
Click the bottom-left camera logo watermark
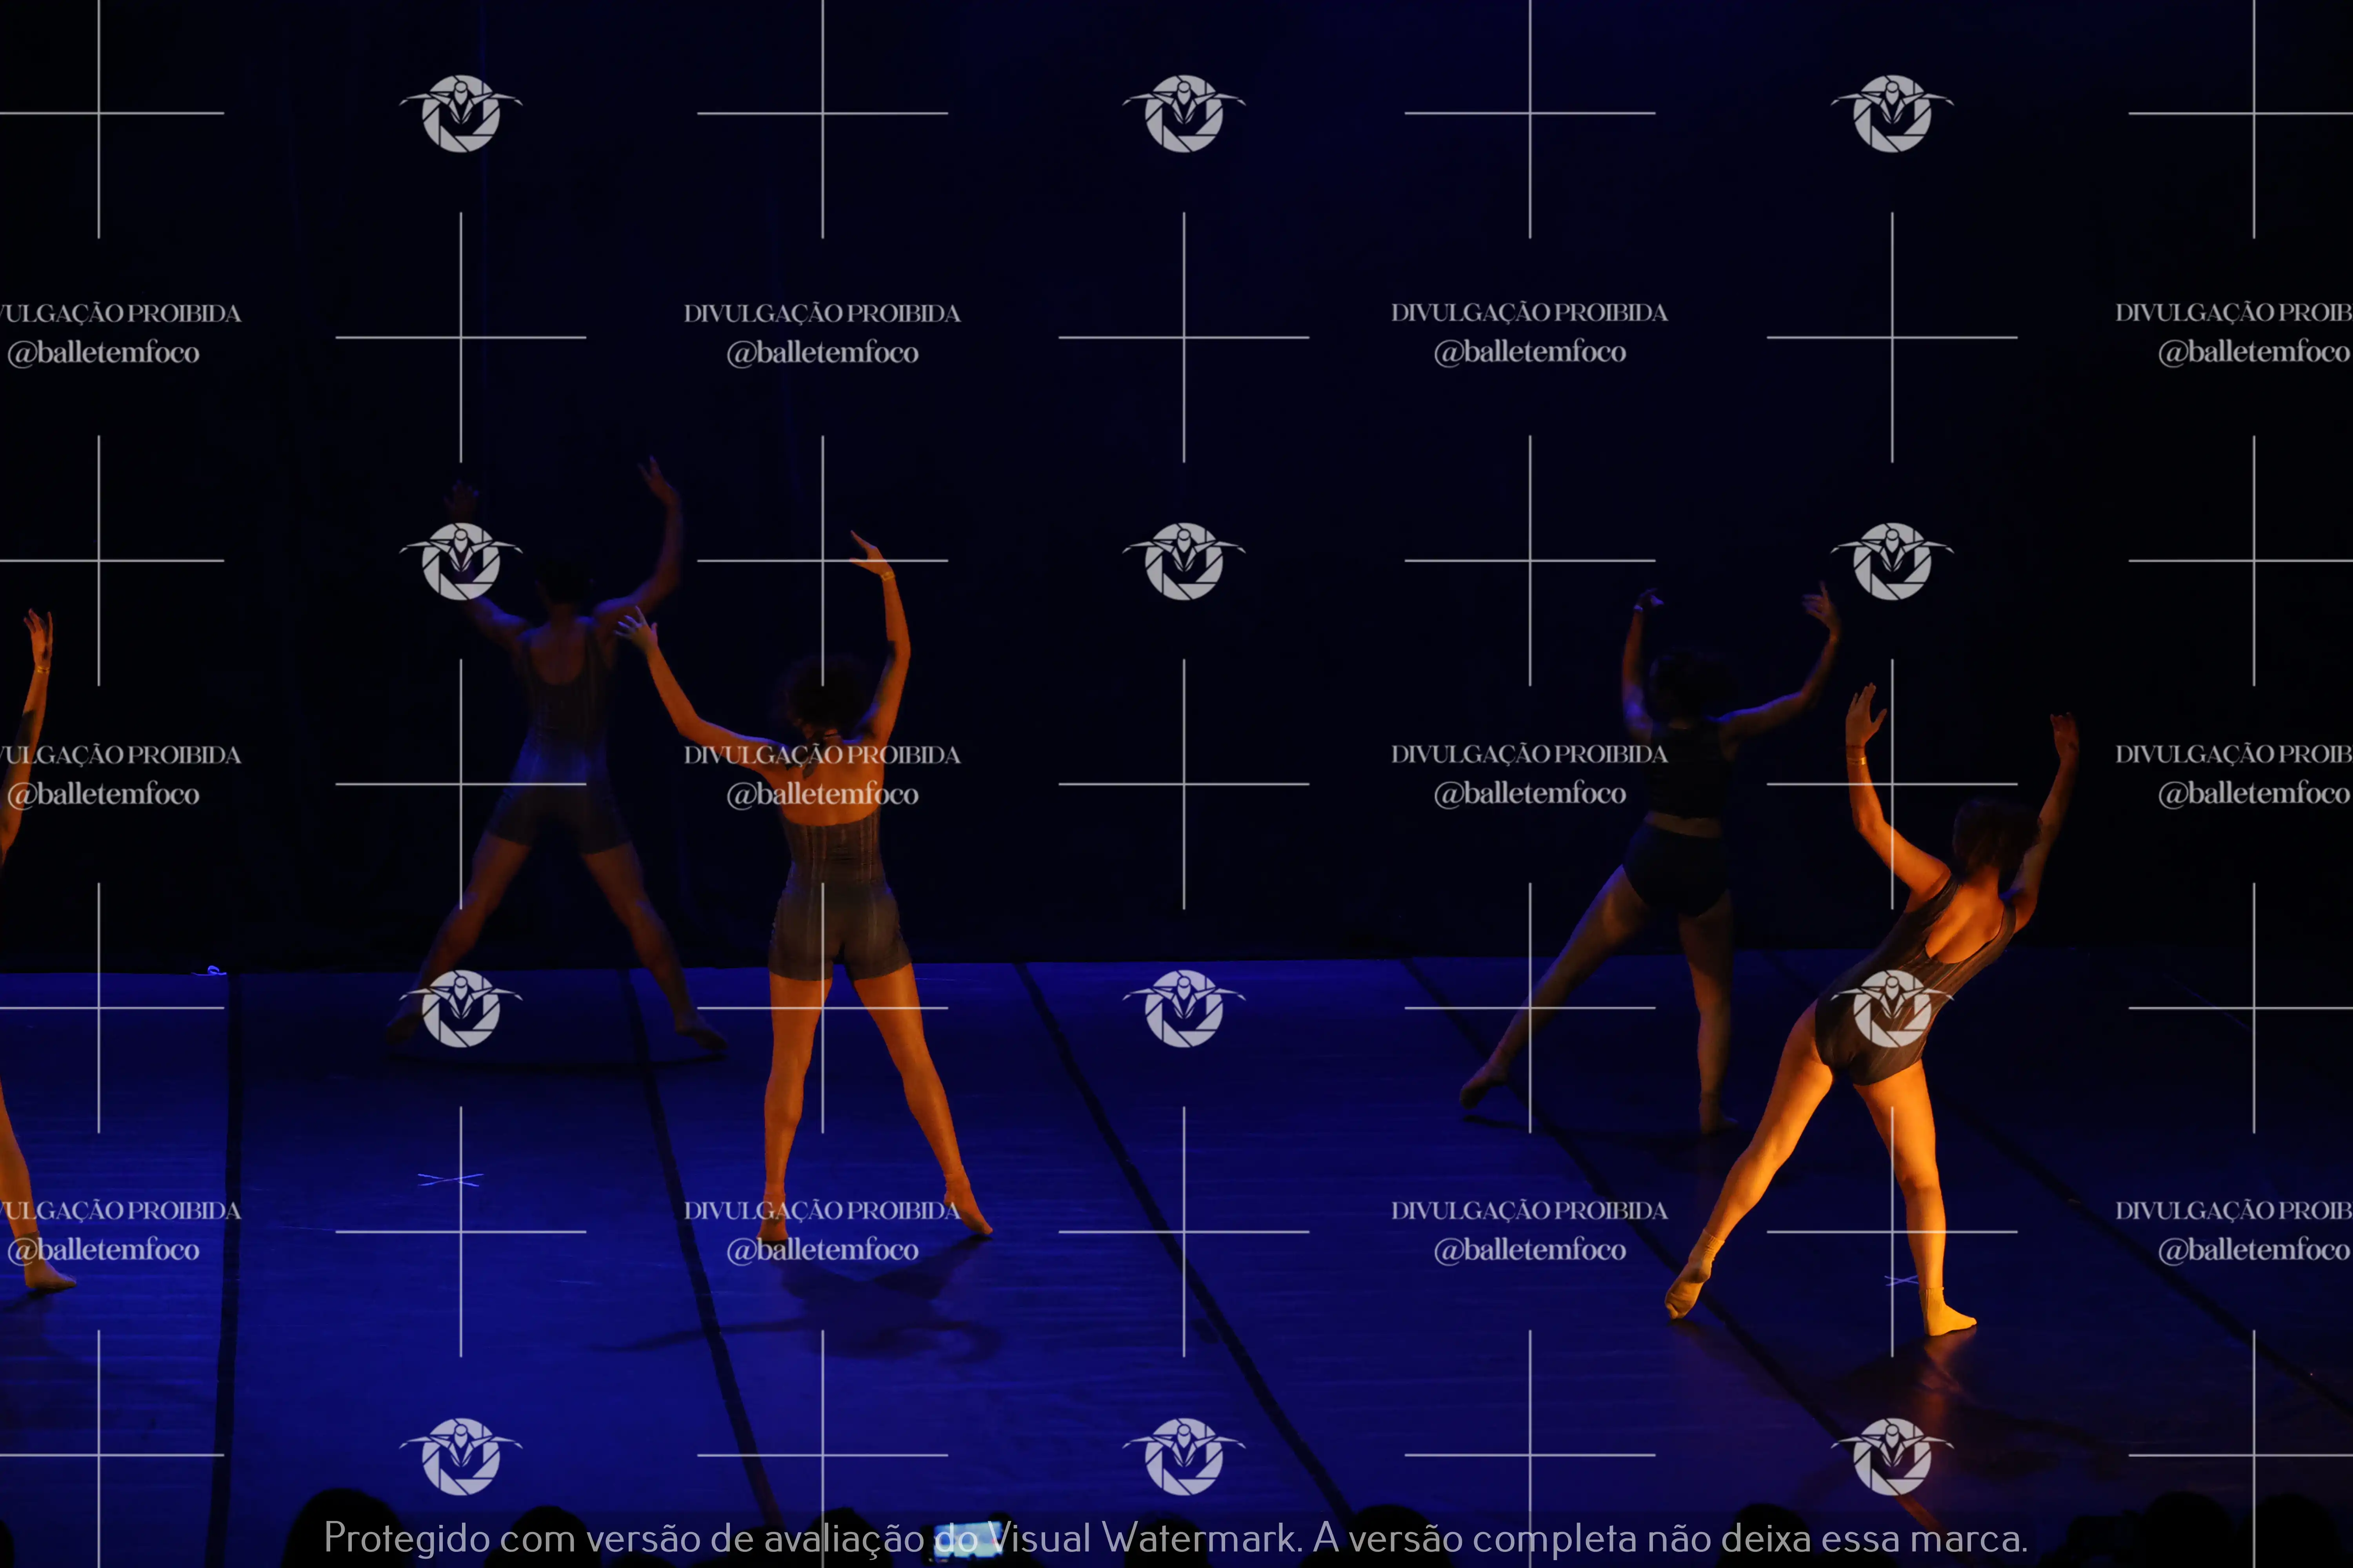click(x=461, y=1456)
